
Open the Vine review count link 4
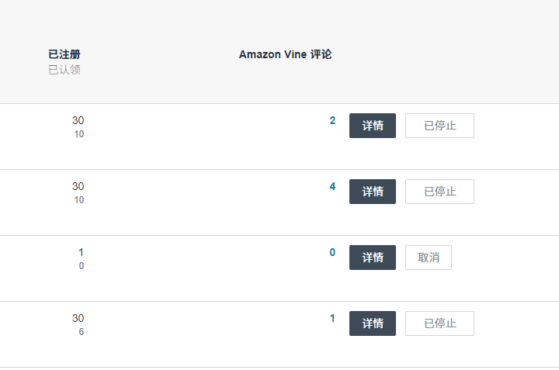coord(332,187)
